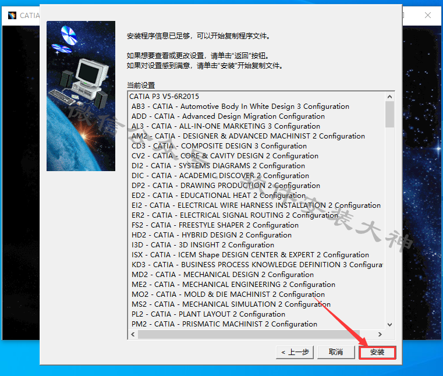Select the CV2 CORE & CAVITY DESIGN line
The height and width of the screenshot is (376, 443).
(x=225, y=156)
